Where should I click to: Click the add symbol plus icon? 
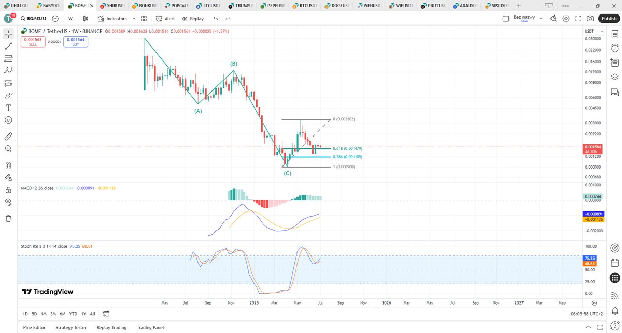coord(55,18)
